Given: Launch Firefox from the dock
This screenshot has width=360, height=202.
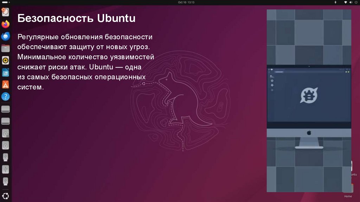Looking at the screenshot, I should (x=6, y=24).
